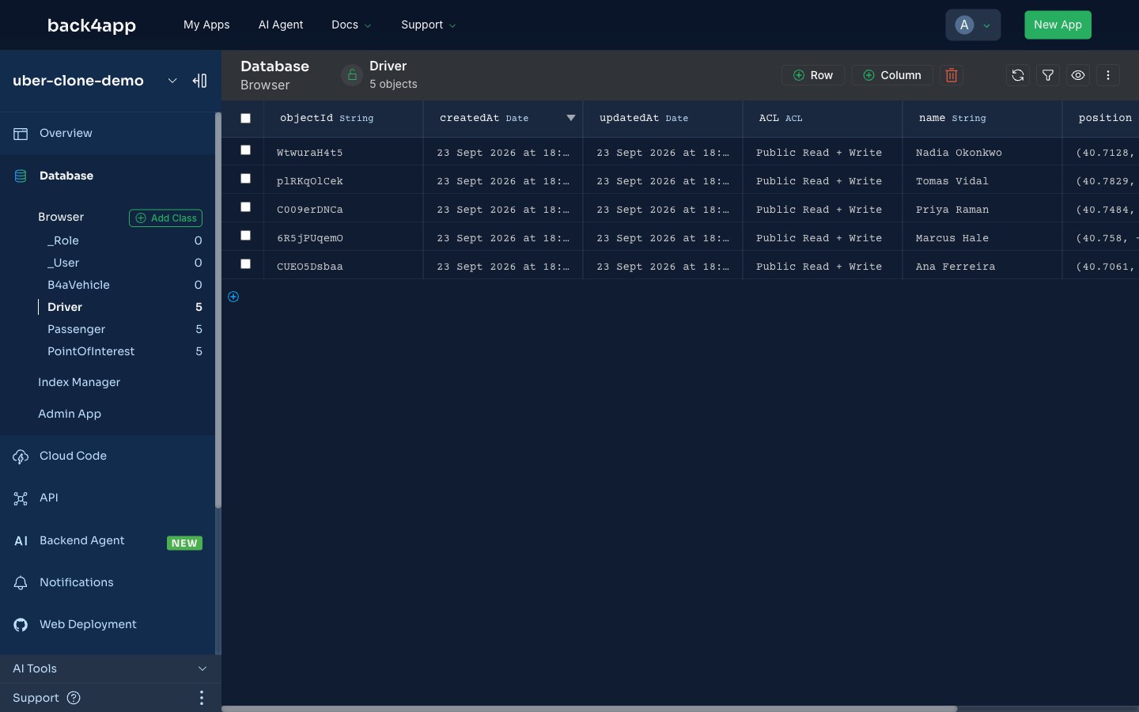This screenshot has height=712, width=1139.
Task: Click the New App button
Action: (1058, 25)
